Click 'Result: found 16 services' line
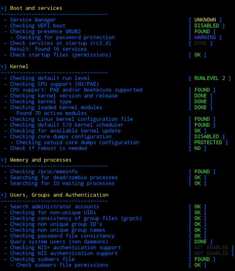235x271 pixels. (49, 49)
